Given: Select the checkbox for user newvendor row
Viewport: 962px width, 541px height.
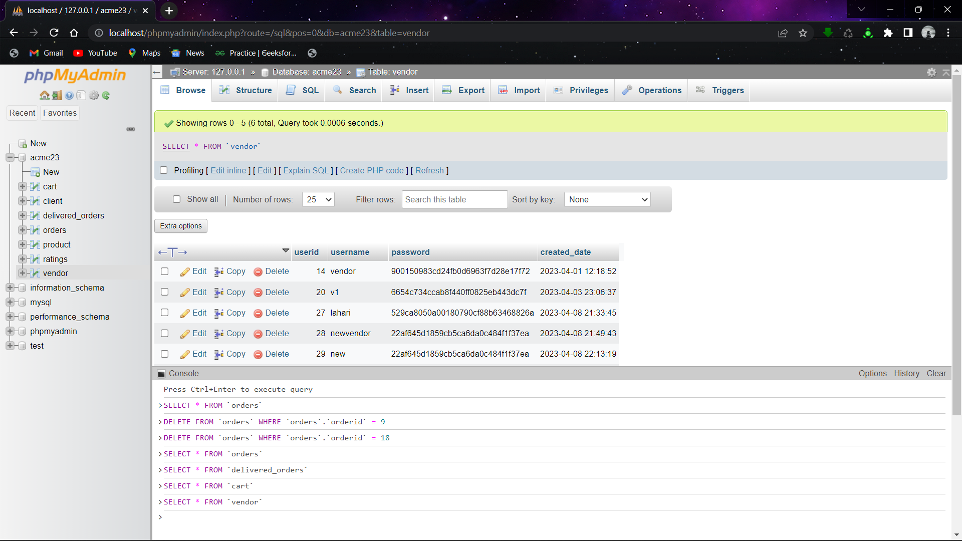Looking at the screenshot, I should point(164,333).
